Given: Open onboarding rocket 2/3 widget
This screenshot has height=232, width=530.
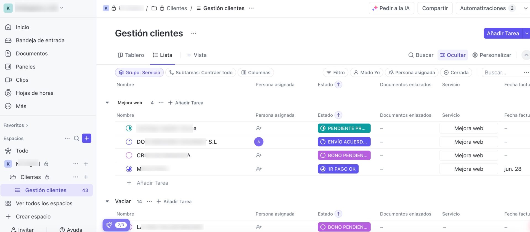Looking at the screenshot, I should [116, 225].
